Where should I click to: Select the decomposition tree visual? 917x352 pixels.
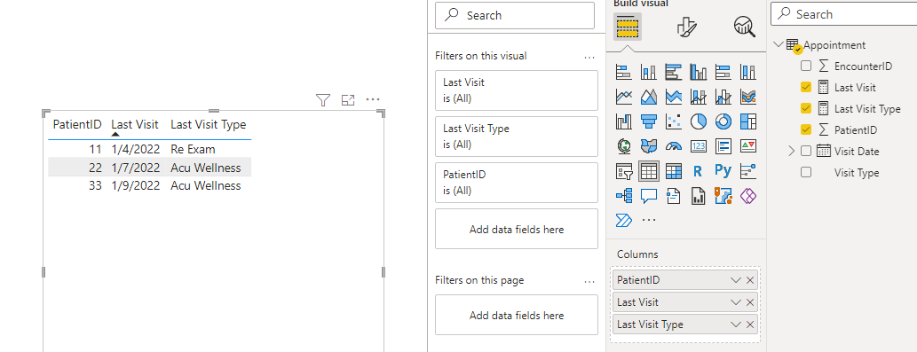[x=624, y=196]
